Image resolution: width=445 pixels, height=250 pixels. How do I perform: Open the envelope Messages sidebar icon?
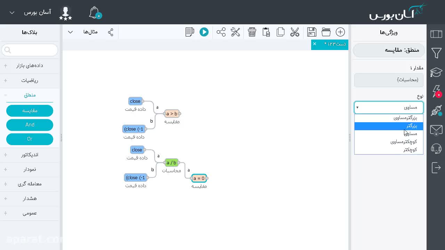[436, 130]
